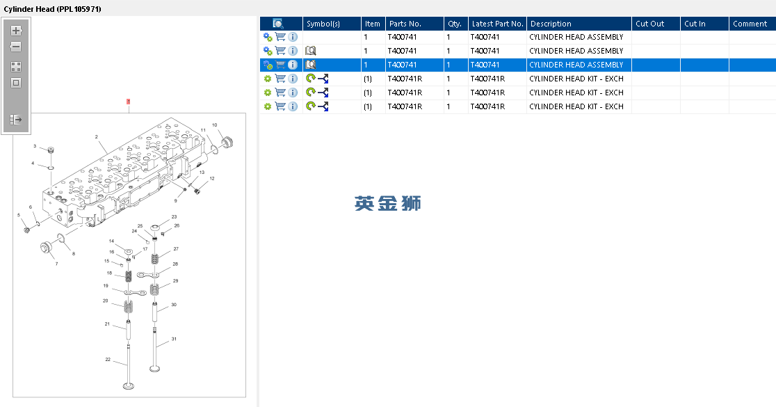Zoom in on the diagram with plus button

pos(16,31)
